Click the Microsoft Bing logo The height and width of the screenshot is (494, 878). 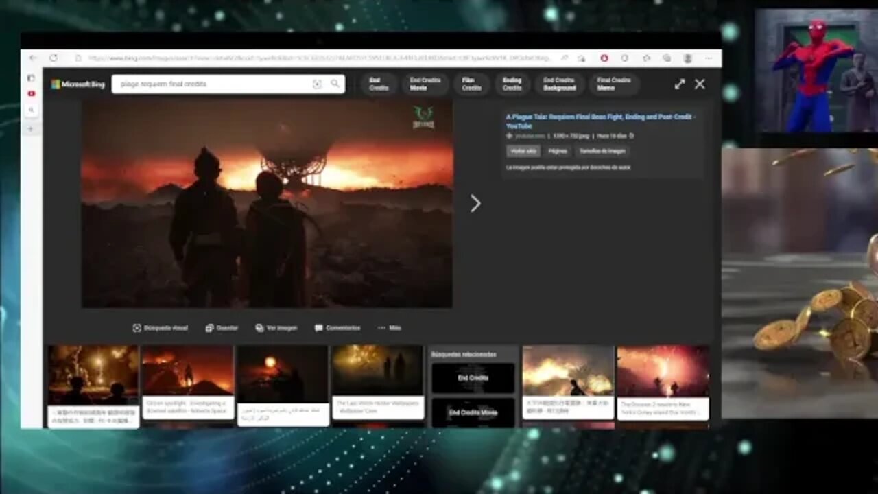coord(78,84)
